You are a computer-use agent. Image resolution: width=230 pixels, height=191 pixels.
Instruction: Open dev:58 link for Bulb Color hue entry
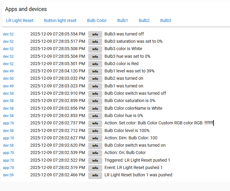point(8,116)
